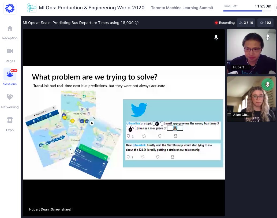Toggle green microphone icon on Alice's video
The width and height of the screenshot is (277, 218).
(x=268, y=84)
